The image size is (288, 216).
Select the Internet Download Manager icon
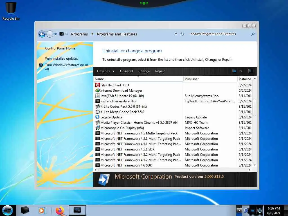coord(97,90)
